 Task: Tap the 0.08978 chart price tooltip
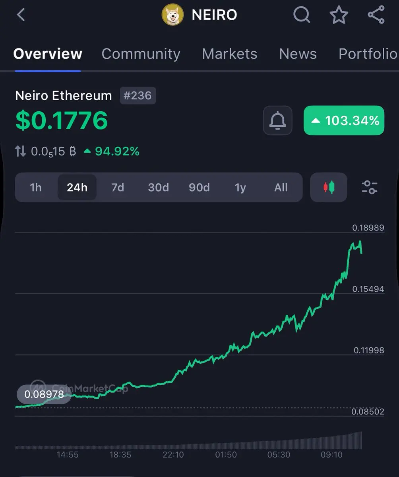(44, 394)
